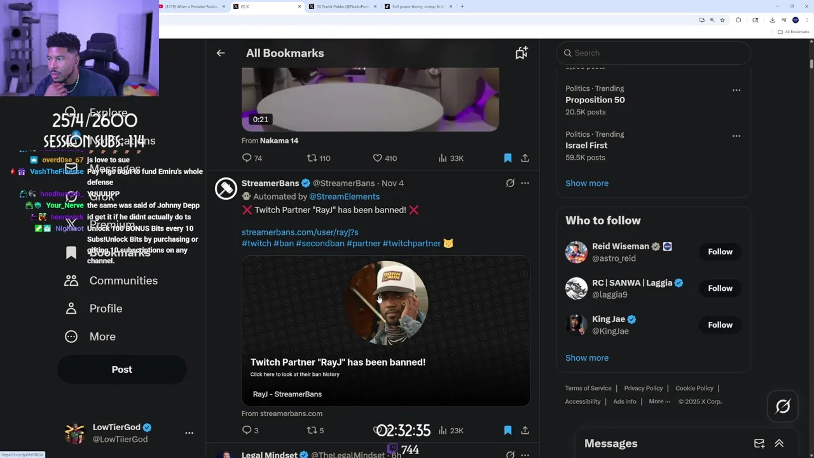Go back using the arrow beside All Bookmarks
Screen dimensions: 814x458
click(x=221, y=53)
